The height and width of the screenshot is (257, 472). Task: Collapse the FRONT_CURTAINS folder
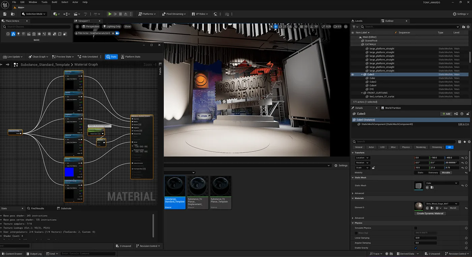[x=362, y=93]
